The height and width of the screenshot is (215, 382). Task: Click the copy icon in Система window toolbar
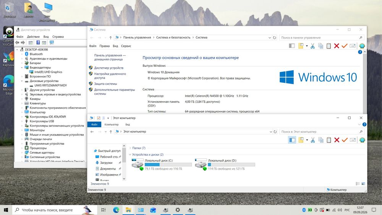pyautogui.click(x=320, y=46)
